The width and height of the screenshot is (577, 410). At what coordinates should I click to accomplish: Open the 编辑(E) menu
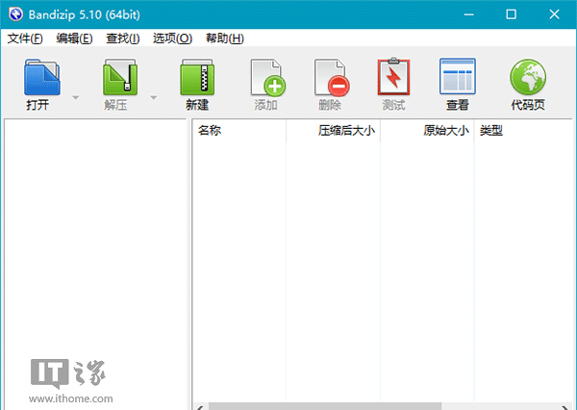(74, 38)
